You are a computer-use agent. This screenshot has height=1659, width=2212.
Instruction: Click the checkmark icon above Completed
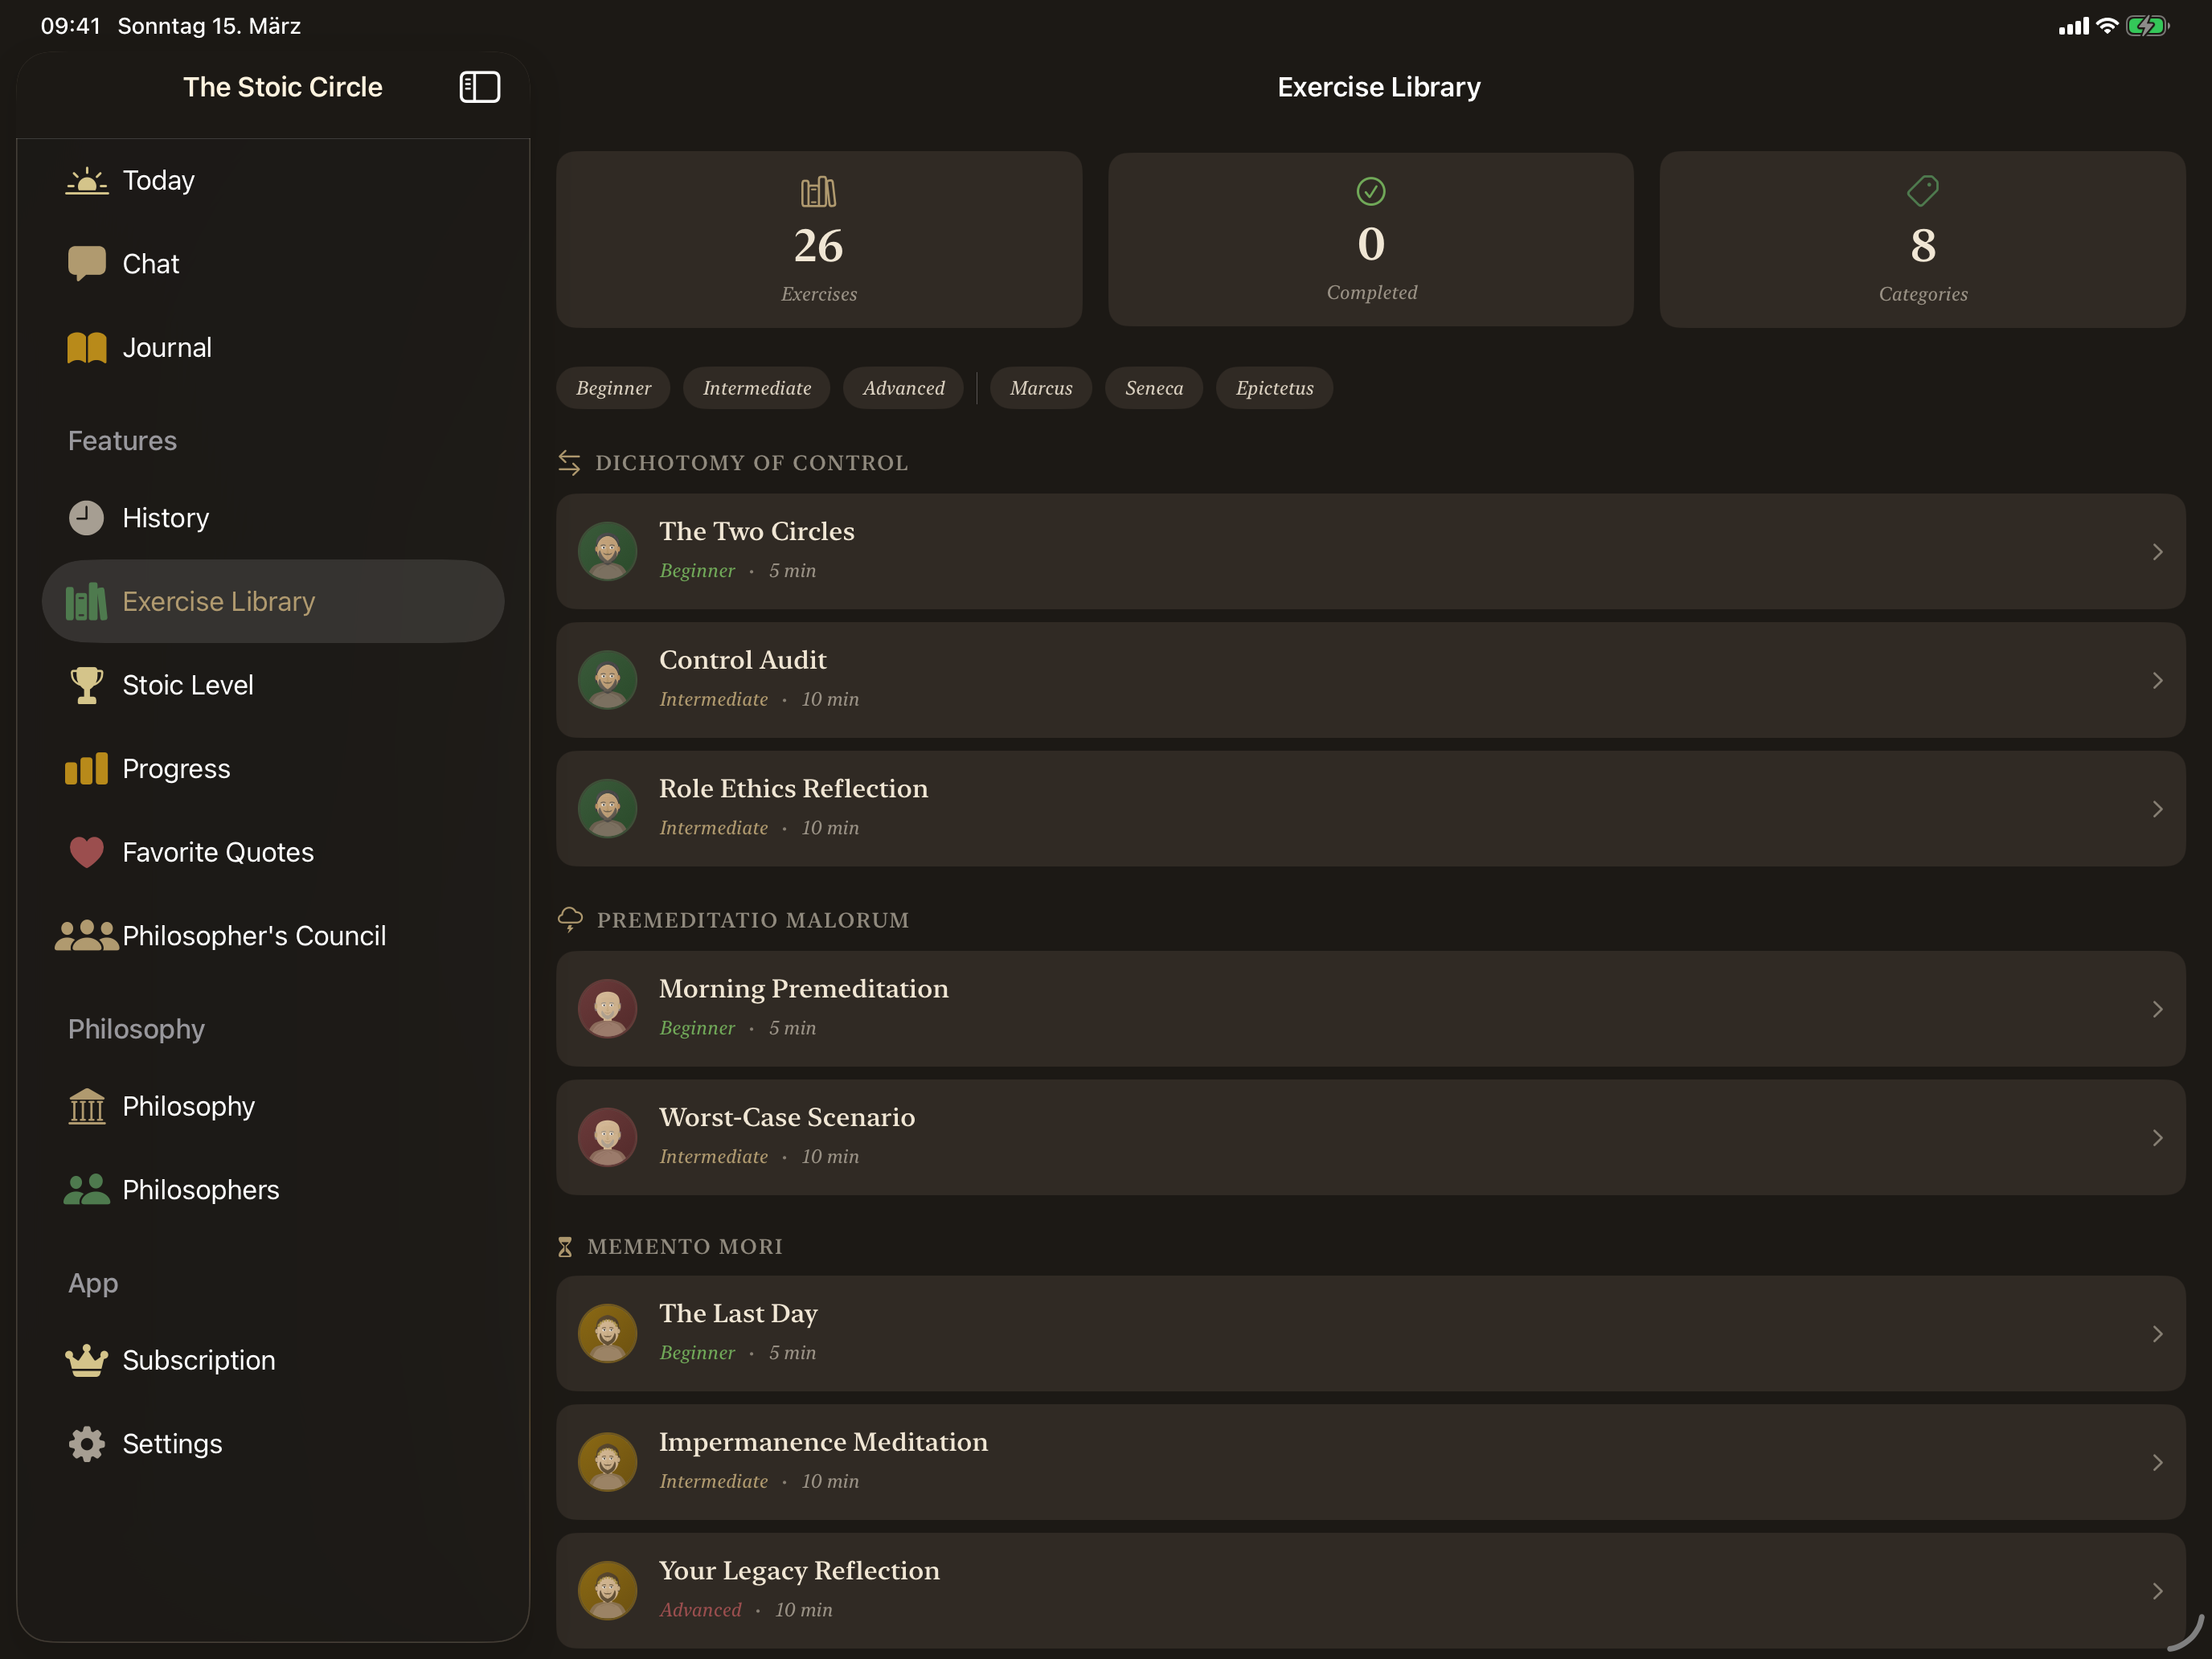(x=1370, y=191)
